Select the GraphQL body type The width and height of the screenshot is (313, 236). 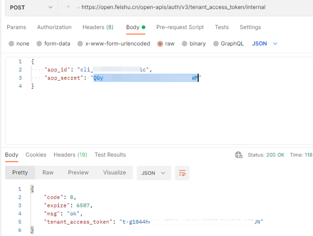click(228, 44)
